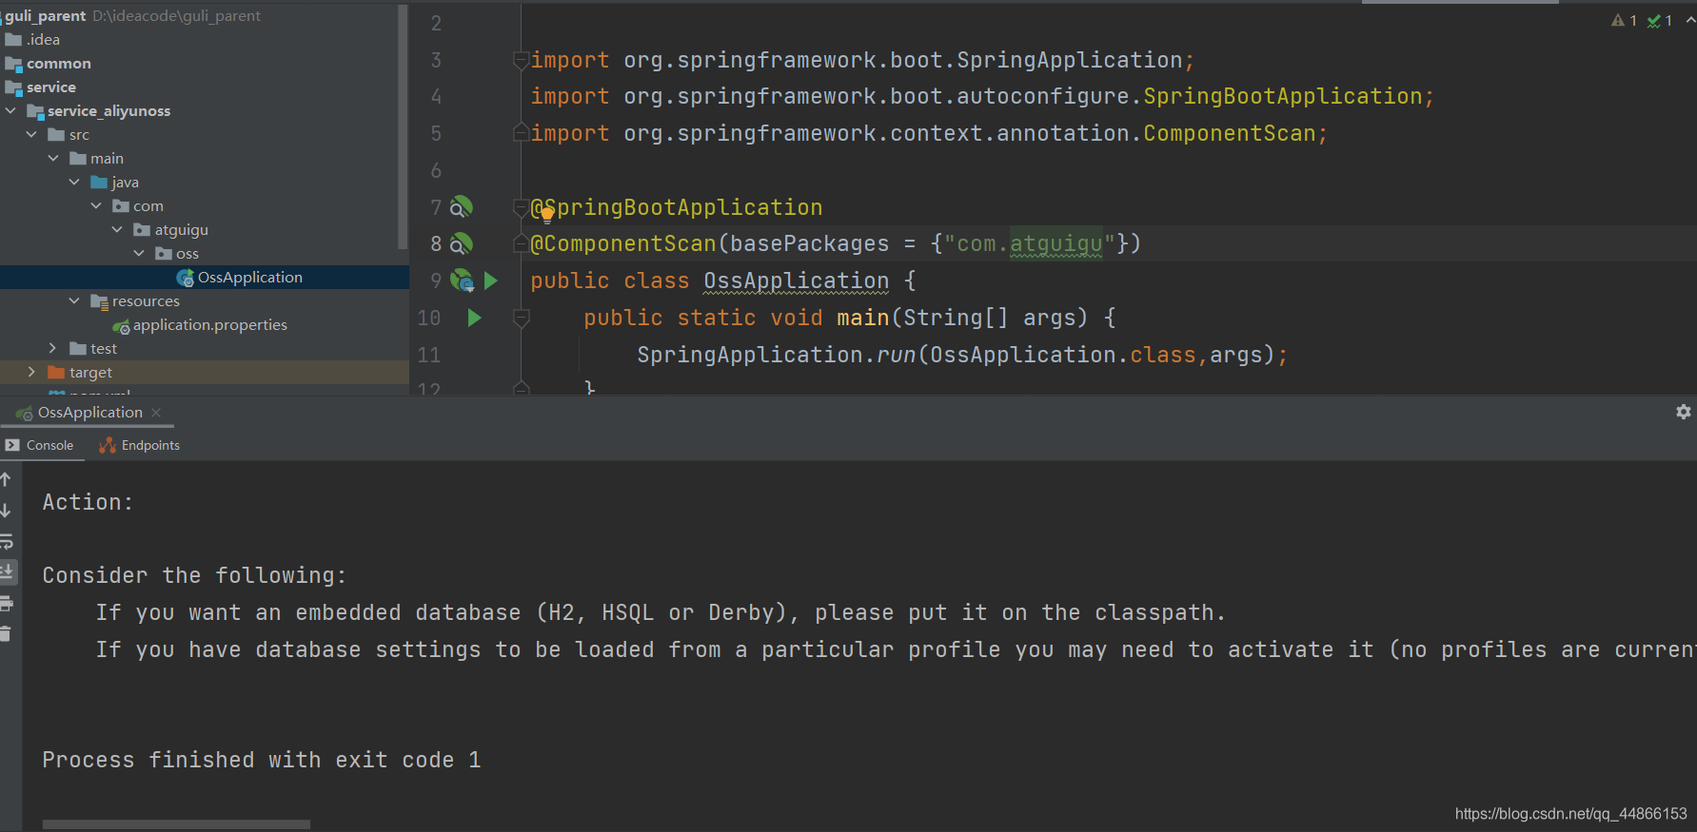Click the console horizontal scrollbar
Viewport: 1697px width, 832px height.
pyautogui.click(x=176, y=824)
